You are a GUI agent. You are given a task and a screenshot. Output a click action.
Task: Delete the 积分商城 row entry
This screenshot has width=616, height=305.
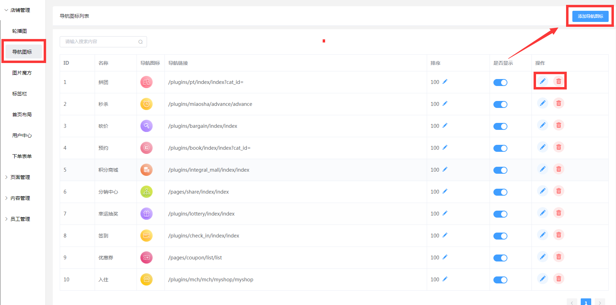[559, 169]
